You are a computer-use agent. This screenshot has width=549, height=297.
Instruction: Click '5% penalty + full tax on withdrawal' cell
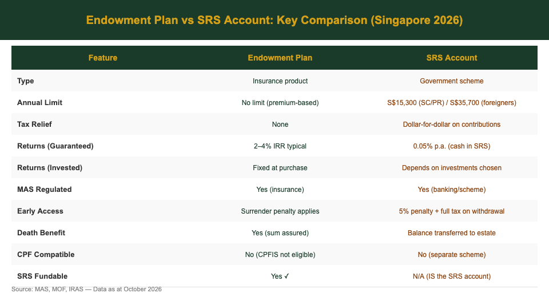(x=452, y=211)
